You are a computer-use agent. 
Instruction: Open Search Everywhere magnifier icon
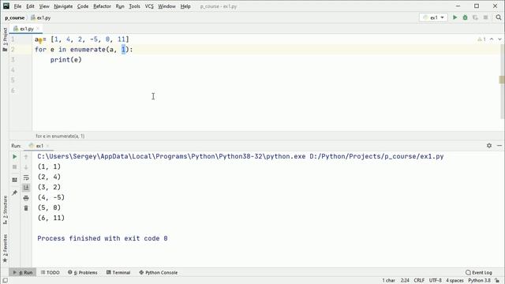click(x=498, y=17)
